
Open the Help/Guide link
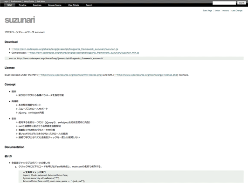click(29, 1)
